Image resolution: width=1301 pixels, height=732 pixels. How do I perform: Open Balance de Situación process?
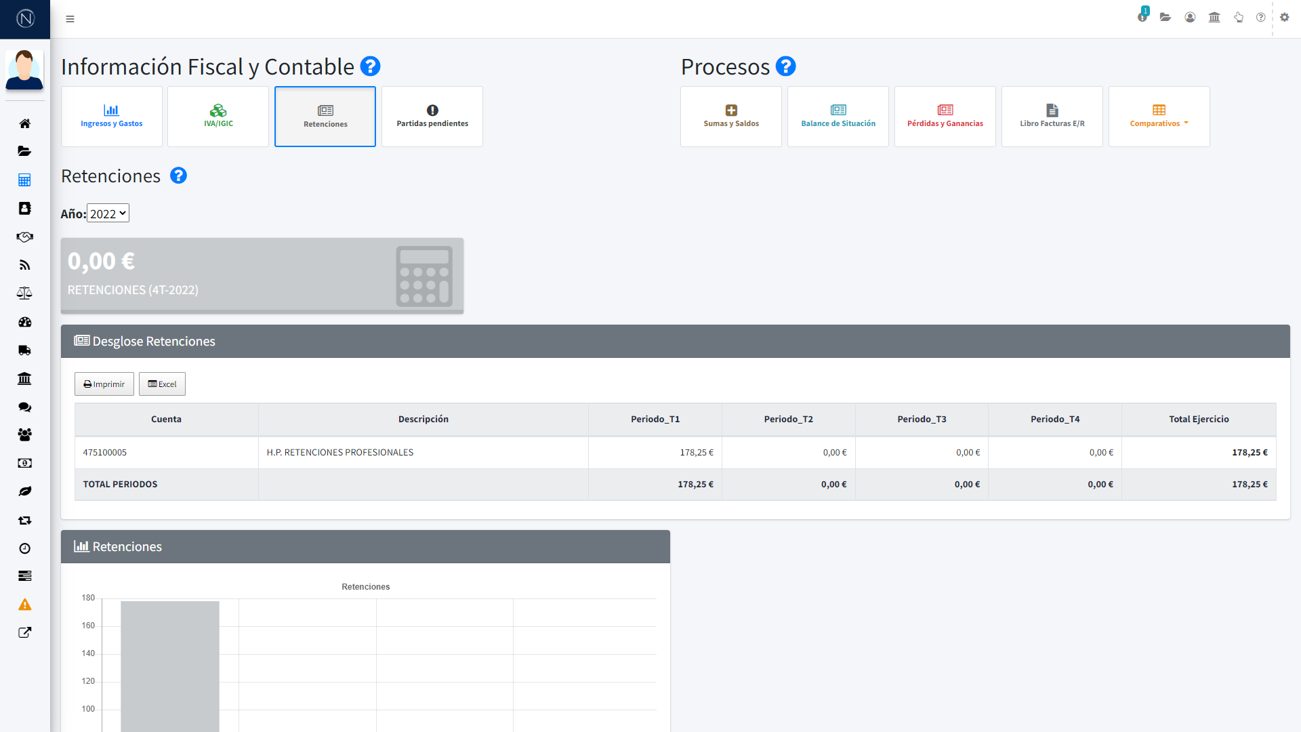pos(838,117)
